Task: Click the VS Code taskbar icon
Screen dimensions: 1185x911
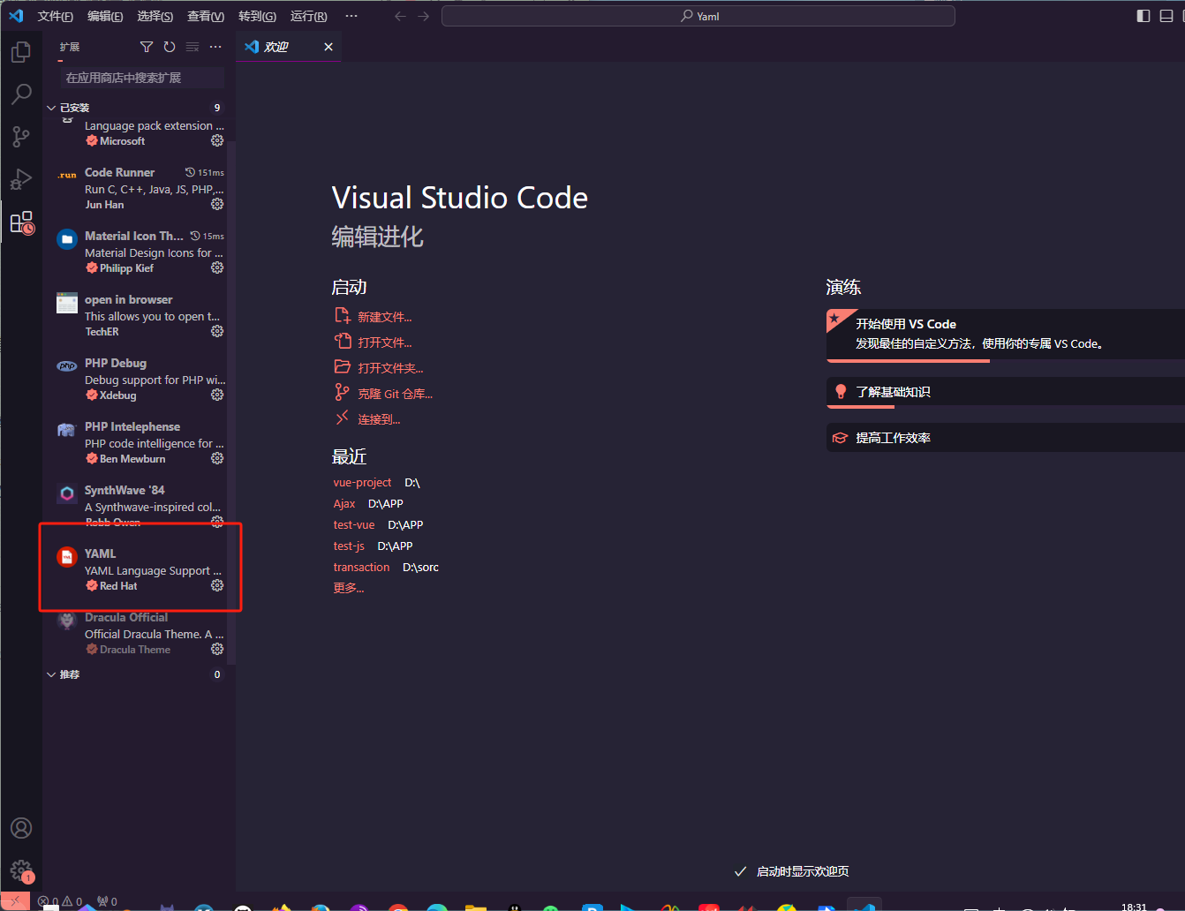Action: pos(865,906)
